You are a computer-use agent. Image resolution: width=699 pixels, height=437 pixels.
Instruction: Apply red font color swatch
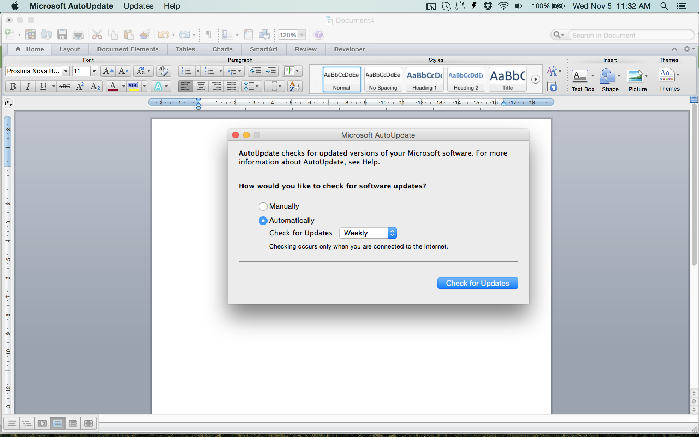113,86
